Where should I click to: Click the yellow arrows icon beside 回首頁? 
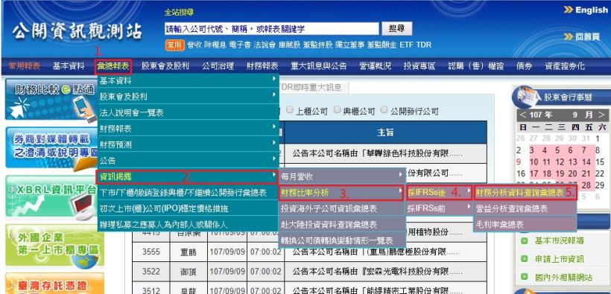point(568,36)
